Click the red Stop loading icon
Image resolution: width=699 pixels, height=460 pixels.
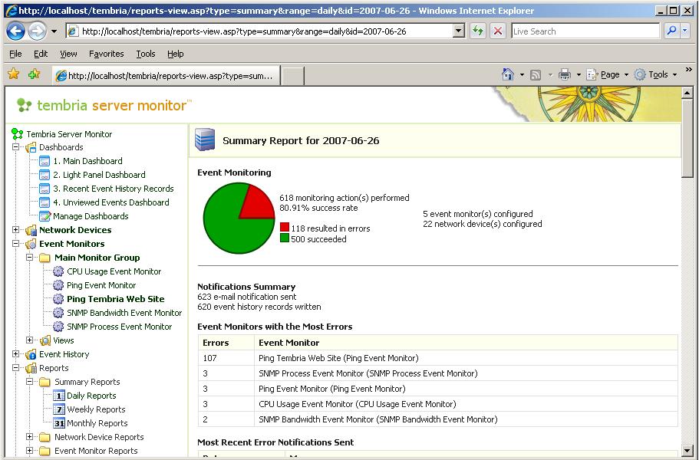point(498,31)
